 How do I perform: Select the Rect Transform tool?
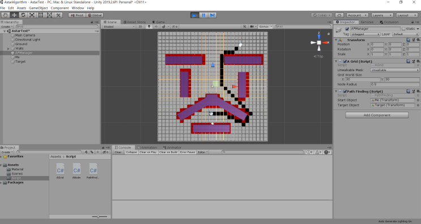[x=41, y=15]
